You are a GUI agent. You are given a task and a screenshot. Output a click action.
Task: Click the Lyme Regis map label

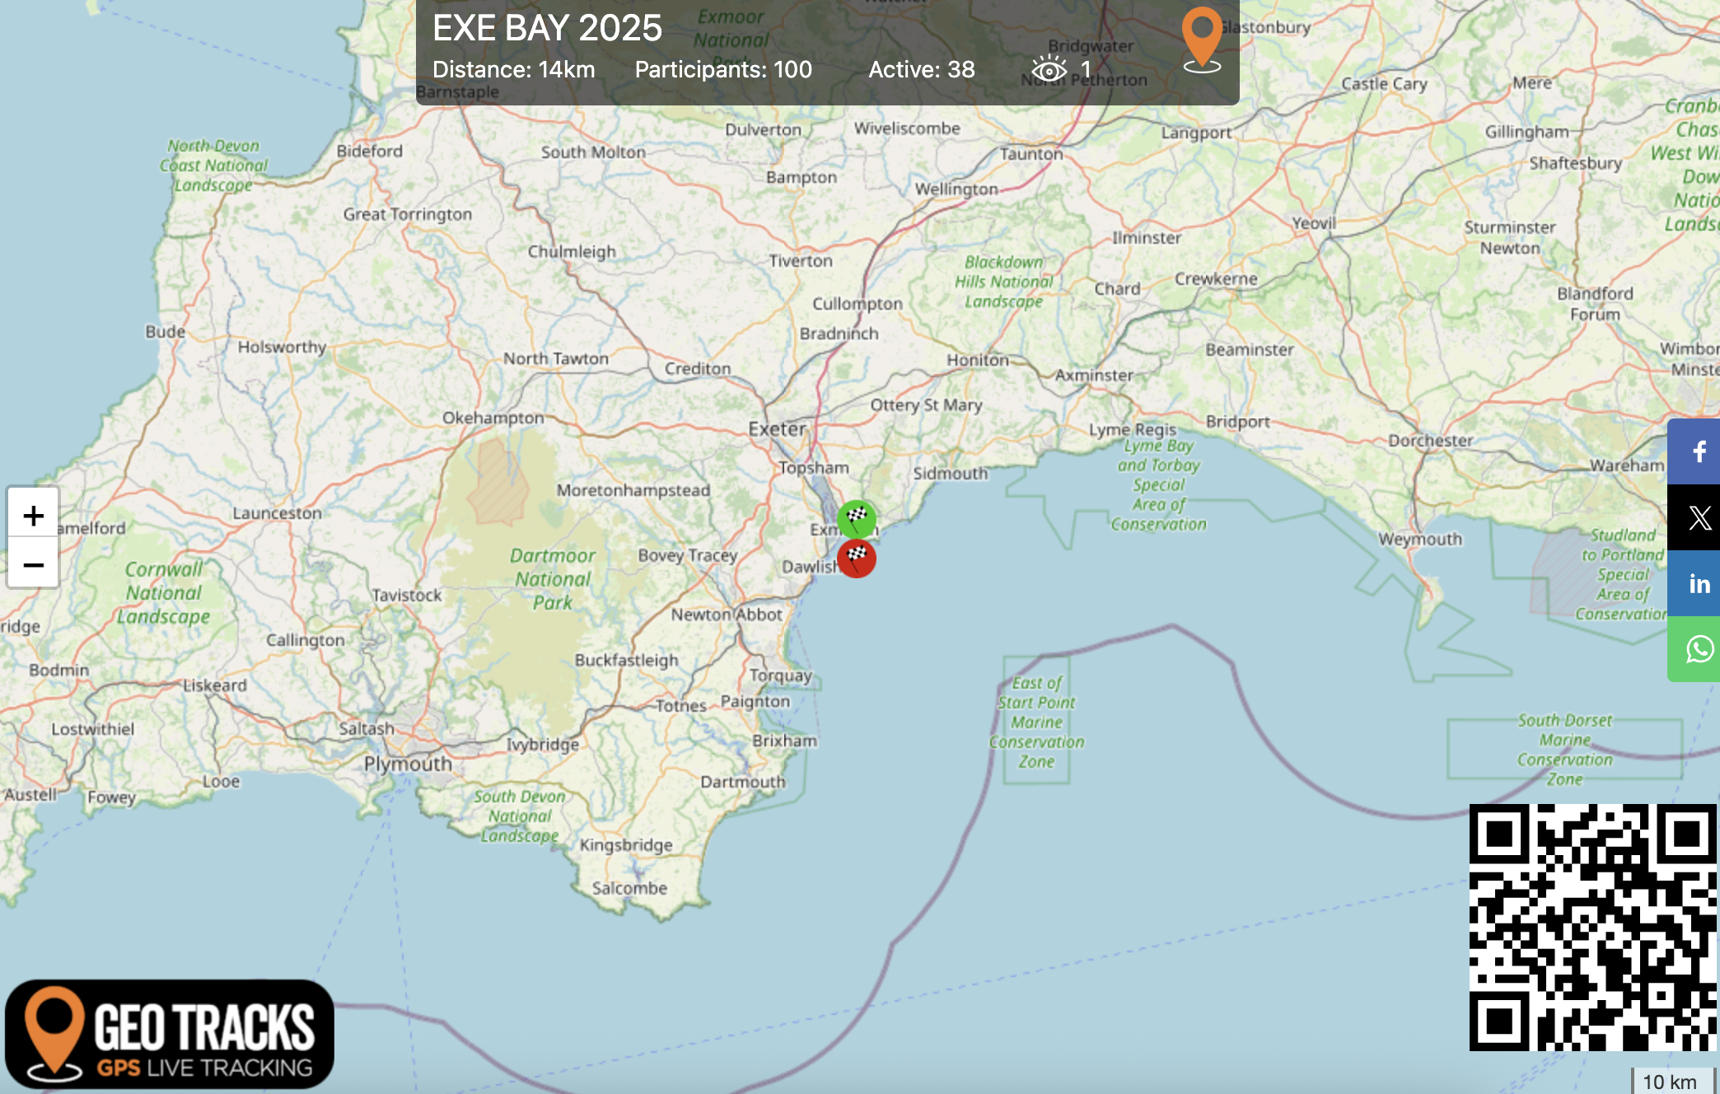[1133, 429]
